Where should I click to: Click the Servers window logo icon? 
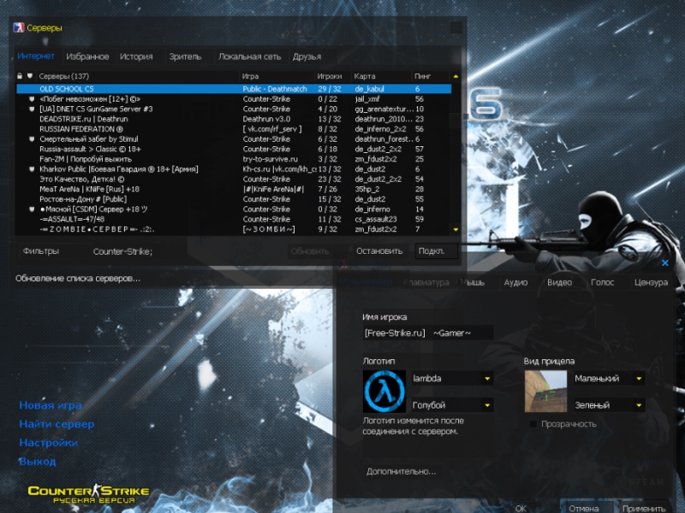tap(19, 27)
